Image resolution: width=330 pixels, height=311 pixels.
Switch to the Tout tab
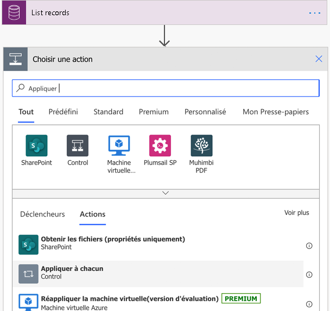[x=26, y=112]
